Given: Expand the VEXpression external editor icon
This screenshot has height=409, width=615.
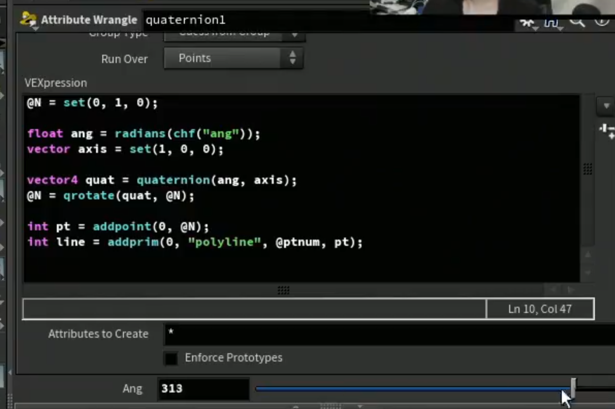Looking at the screenshot, I should pos(607,131).
